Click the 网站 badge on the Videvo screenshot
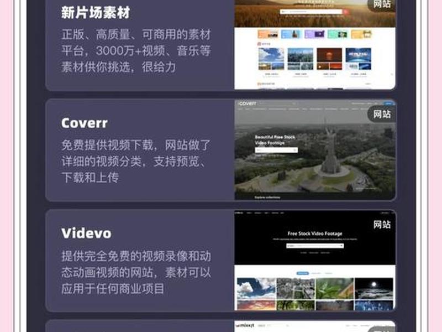 (x=382, y=225)
